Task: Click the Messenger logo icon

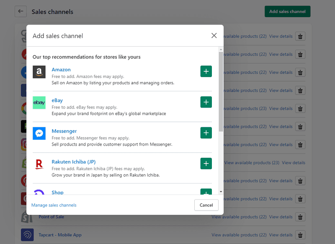Action: (x=39, y=133)
